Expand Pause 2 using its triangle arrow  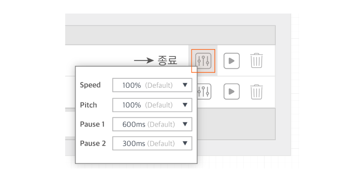[185, 143]
